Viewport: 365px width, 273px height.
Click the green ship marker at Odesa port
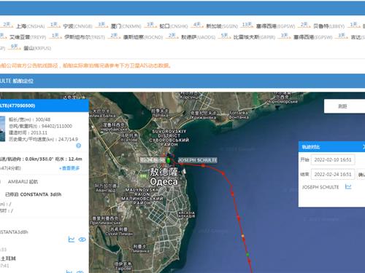168,160
